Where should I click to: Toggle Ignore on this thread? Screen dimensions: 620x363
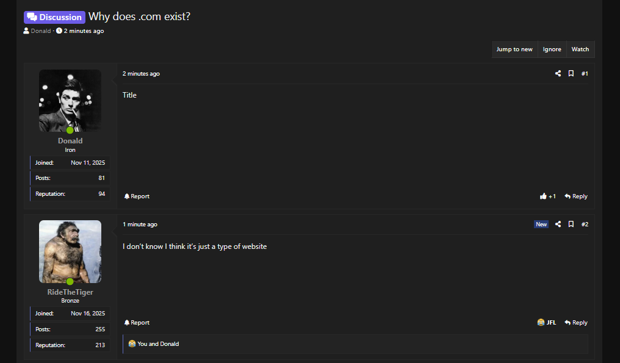(552, 49)
